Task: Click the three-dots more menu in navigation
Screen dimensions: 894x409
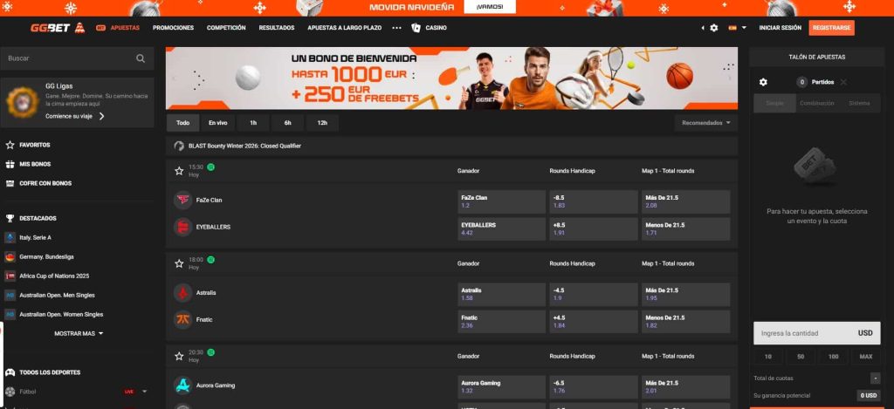Action: pos(396,28)
